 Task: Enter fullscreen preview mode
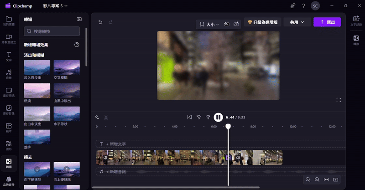coord(339,100)
